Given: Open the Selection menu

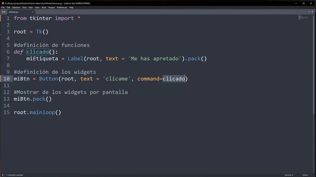Looking at the screenshot, I should click(x=16, y=7).
